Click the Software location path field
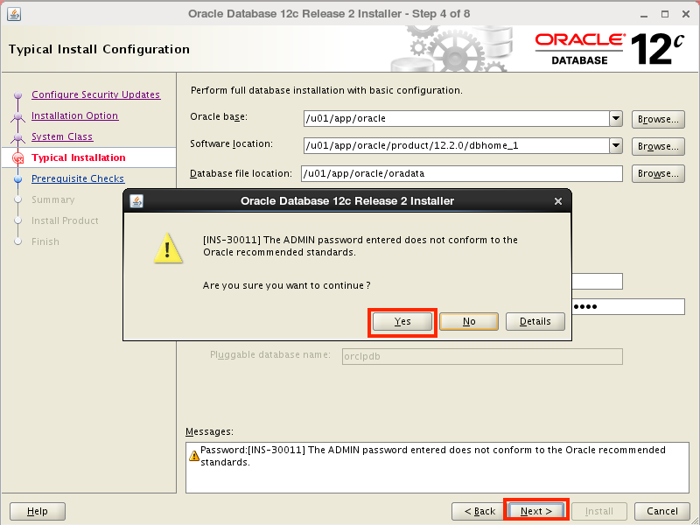The width and height of the screenshot is (700, 525). pos(456,145)
